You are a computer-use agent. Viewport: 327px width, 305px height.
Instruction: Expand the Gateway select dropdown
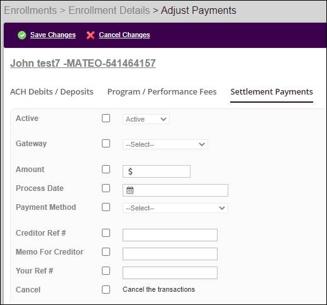(165, 144)
